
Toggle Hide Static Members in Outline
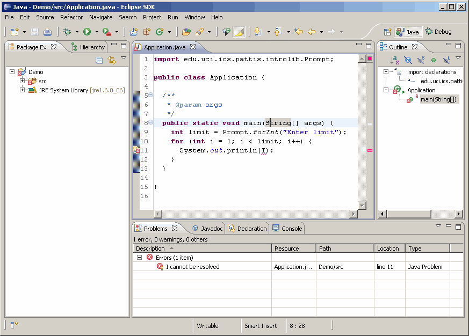pyautogui.click(x=421, y=60)
